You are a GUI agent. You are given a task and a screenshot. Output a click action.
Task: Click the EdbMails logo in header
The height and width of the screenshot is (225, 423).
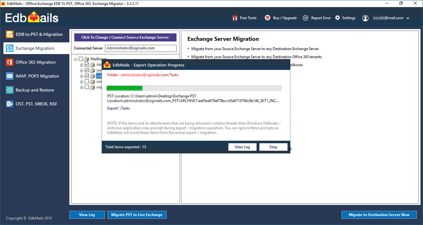click(x=32, y=17)
